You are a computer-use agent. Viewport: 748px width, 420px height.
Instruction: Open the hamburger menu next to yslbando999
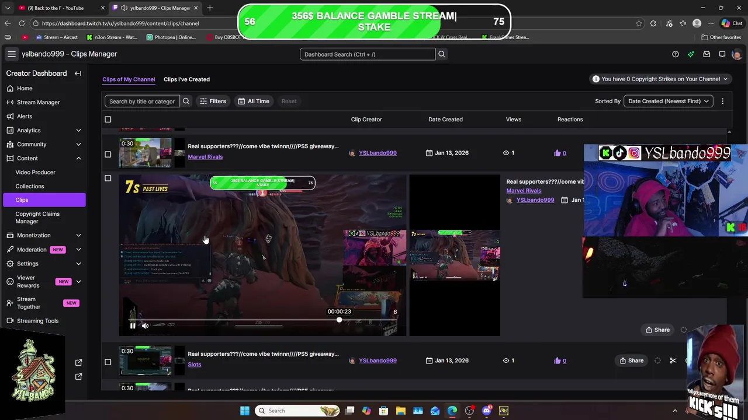click(x=11, y=54)
